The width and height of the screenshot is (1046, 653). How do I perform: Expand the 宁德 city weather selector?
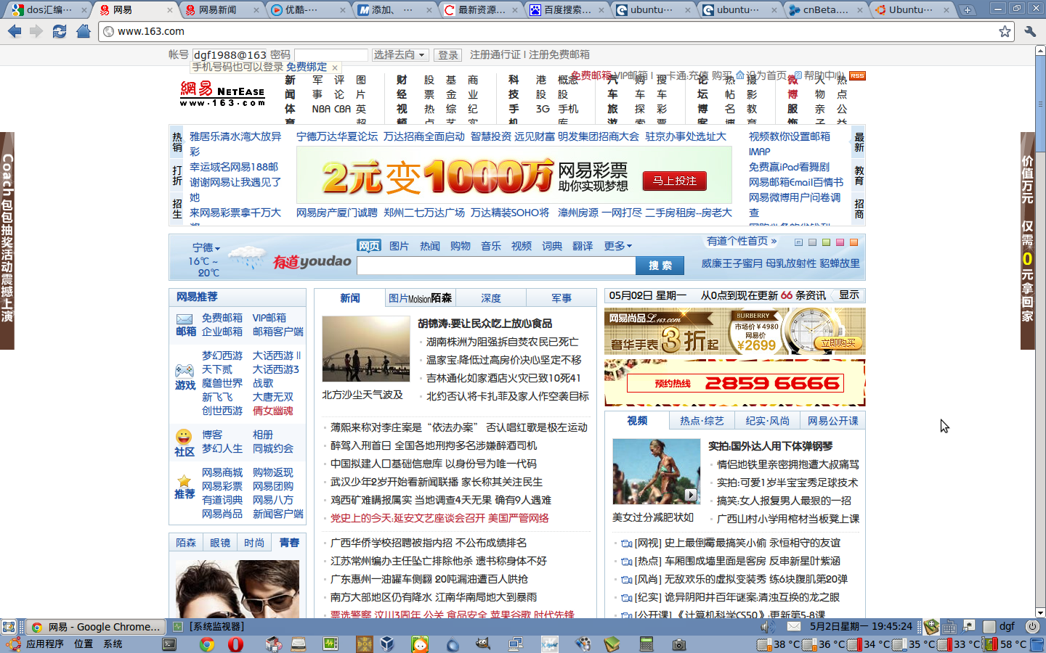206,247
